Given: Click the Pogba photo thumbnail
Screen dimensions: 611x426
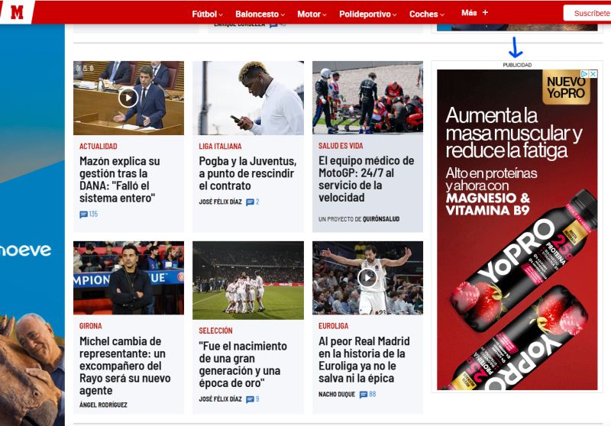Looking at the screenshot, I should [248, 98].
